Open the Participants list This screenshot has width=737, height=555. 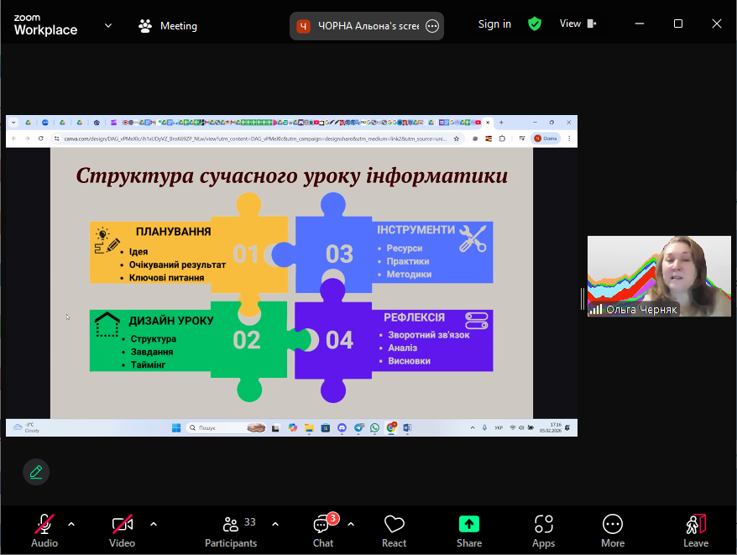click(x=231, y=530)
